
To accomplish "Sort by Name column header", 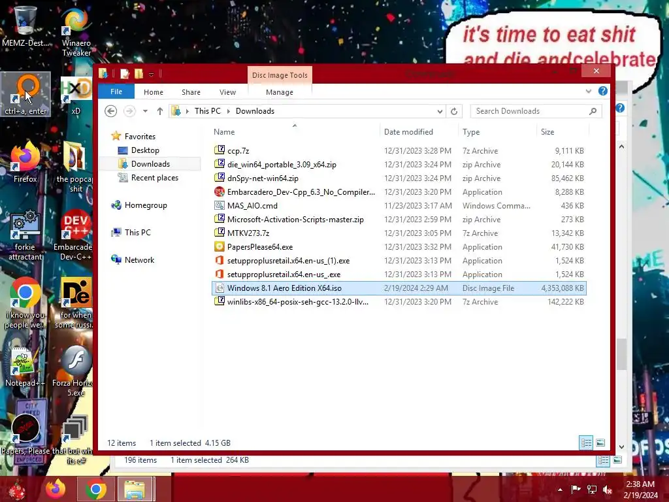I will 295,132.
